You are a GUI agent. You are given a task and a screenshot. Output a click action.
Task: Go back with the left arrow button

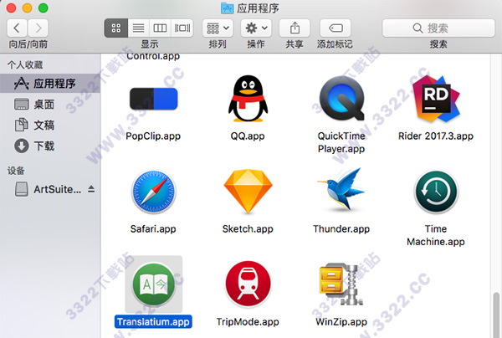17,28
